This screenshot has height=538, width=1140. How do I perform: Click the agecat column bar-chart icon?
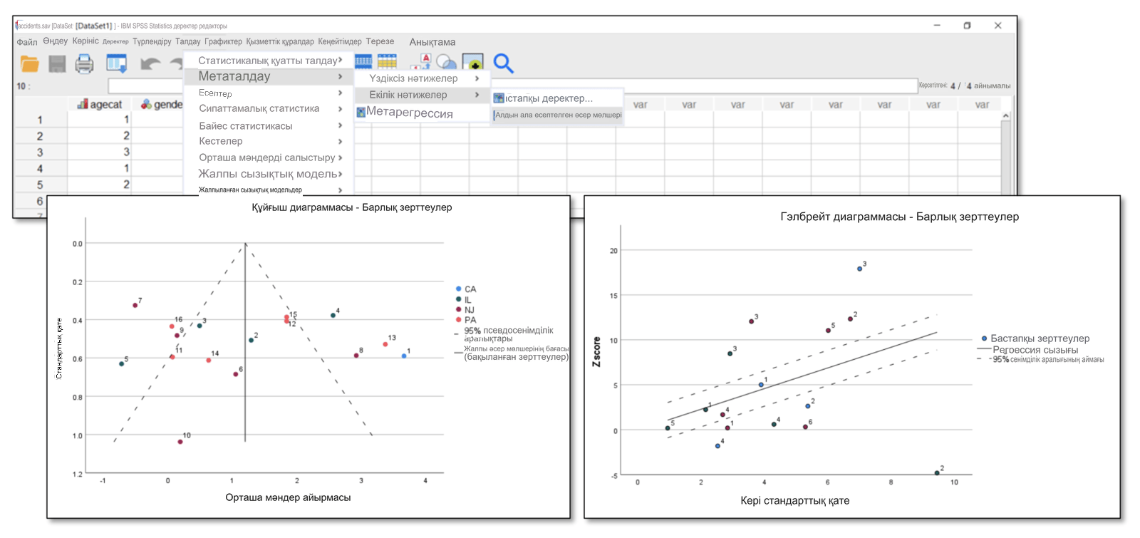coord(83,104)
